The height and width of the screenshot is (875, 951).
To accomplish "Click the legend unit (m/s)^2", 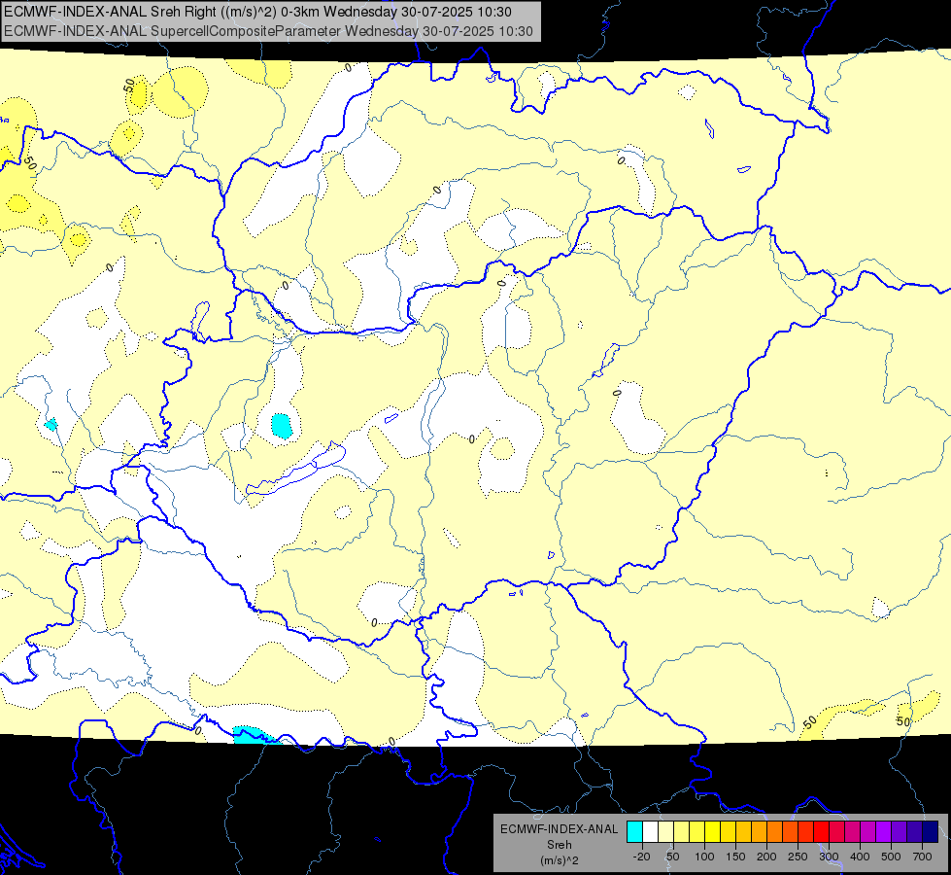I will pyautogui.click(x=560, y=860).
